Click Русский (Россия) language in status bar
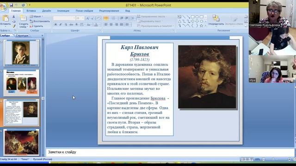Viewport: 296px width, 166px height. [43, 159]
